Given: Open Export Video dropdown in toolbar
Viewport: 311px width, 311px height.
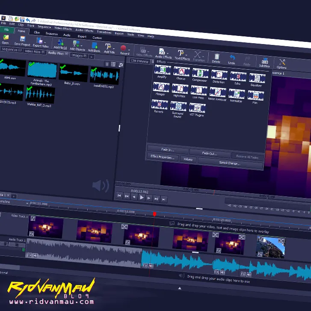Looking at the screenshot, I should point(45,42).
